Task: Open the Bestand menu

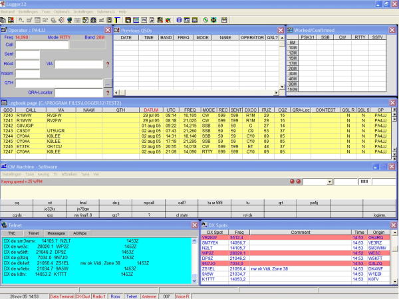Action: click(7, 11)
